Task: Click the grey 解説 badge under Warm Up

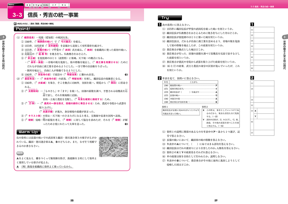Action: [20, 153]
